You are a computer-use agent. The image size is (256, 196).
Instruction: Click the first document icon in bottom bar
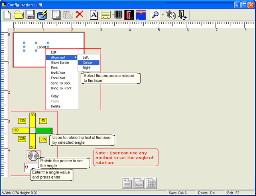[127, 183]
